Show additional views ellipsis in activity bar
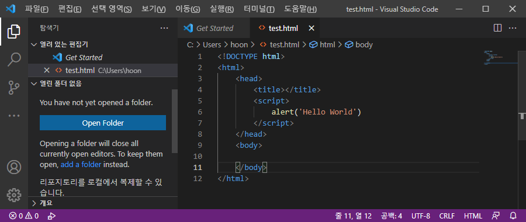This screenshot has height=222, width=526. [14, 116]
